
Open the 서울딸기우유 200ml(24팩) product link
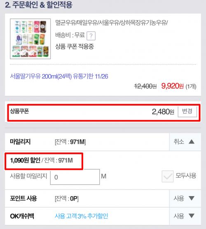point(59,76)
